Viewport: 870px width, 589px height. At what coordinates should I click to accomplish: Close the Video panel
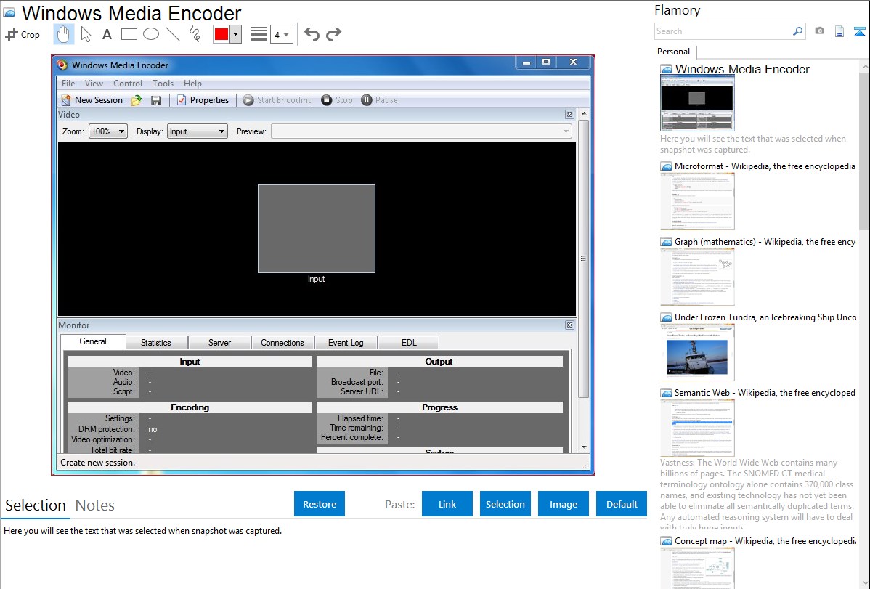coord(569,114)
